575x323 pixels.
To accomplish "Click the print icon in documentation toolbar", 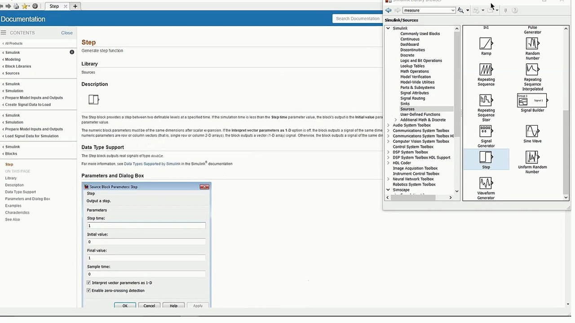I will (16, 6).
